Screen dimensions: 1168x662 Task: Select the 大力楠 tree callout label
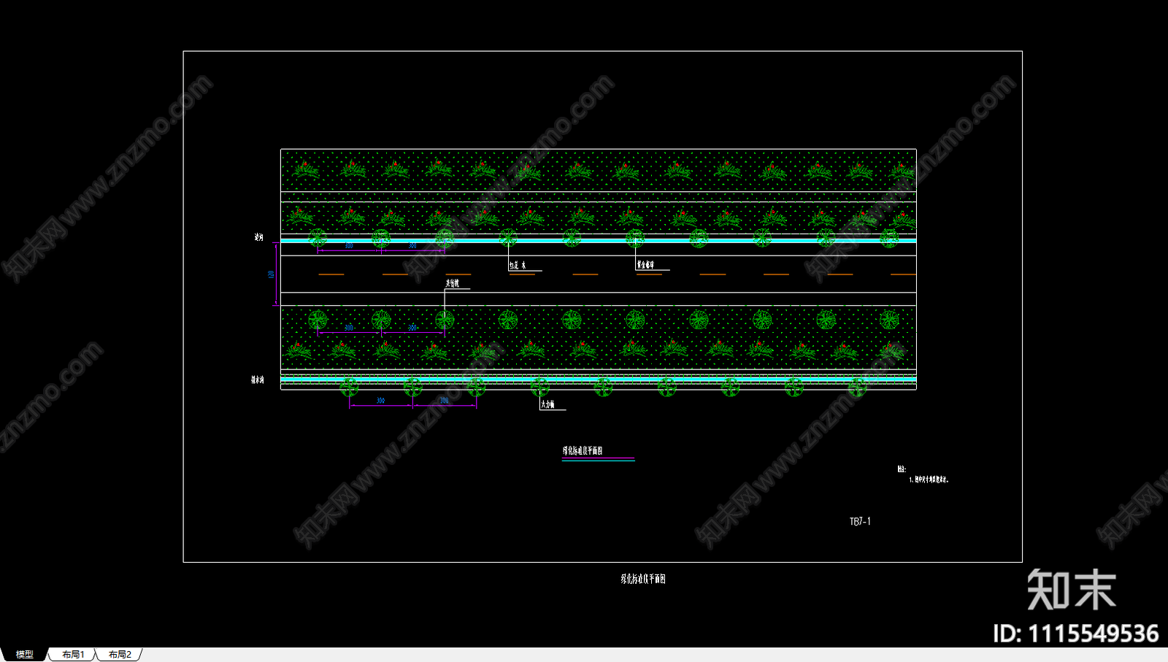547,404
